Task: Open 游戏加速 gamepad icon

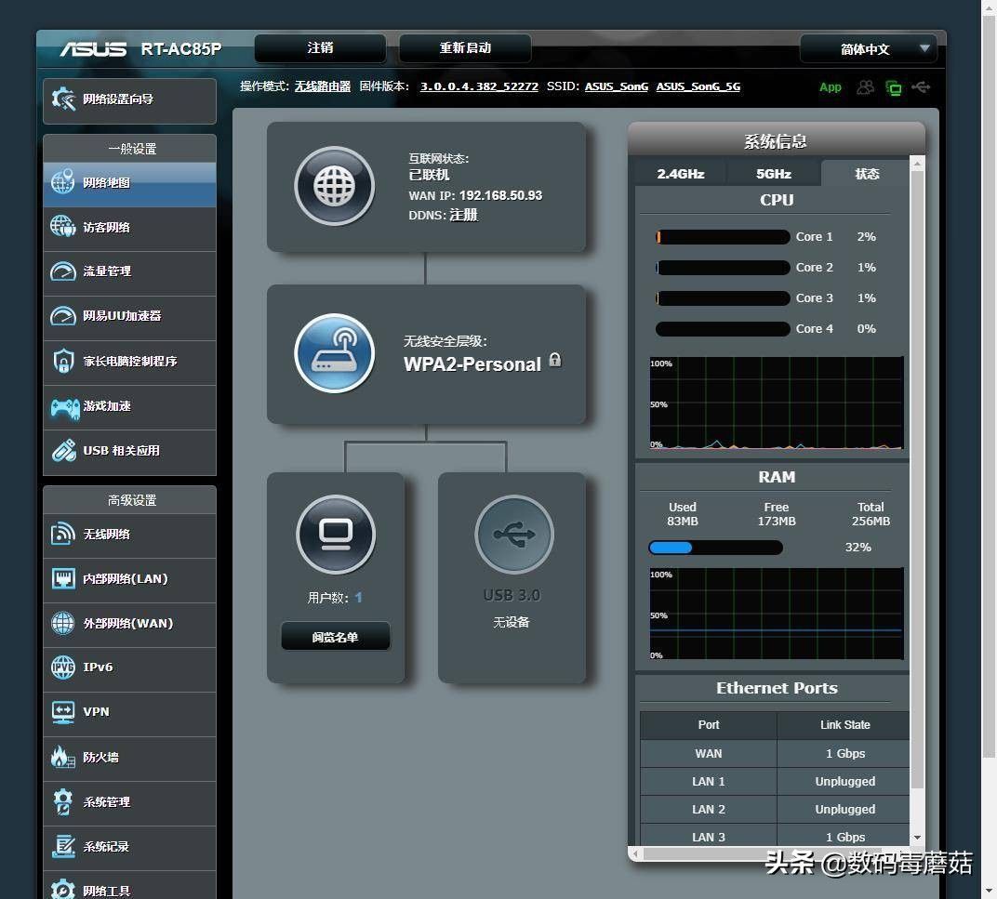Action: coord(65,406)
